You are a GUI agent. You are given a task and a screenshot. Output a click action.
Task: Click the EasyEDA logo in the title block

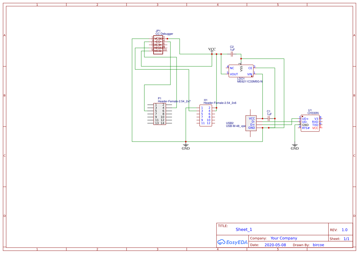pyautogui.click(x=232, y=242)
